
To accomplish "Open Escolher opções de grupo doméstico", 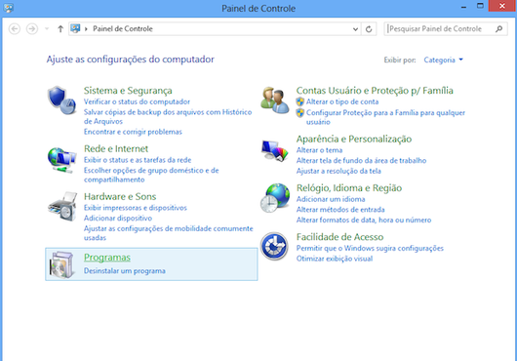I will [151, 175].
